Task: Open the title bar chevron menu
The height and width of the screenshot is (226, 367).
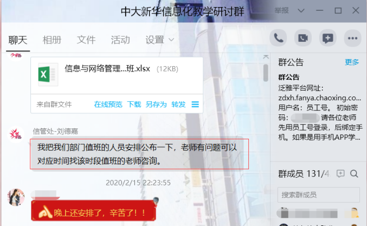Action: click(301, 10)
